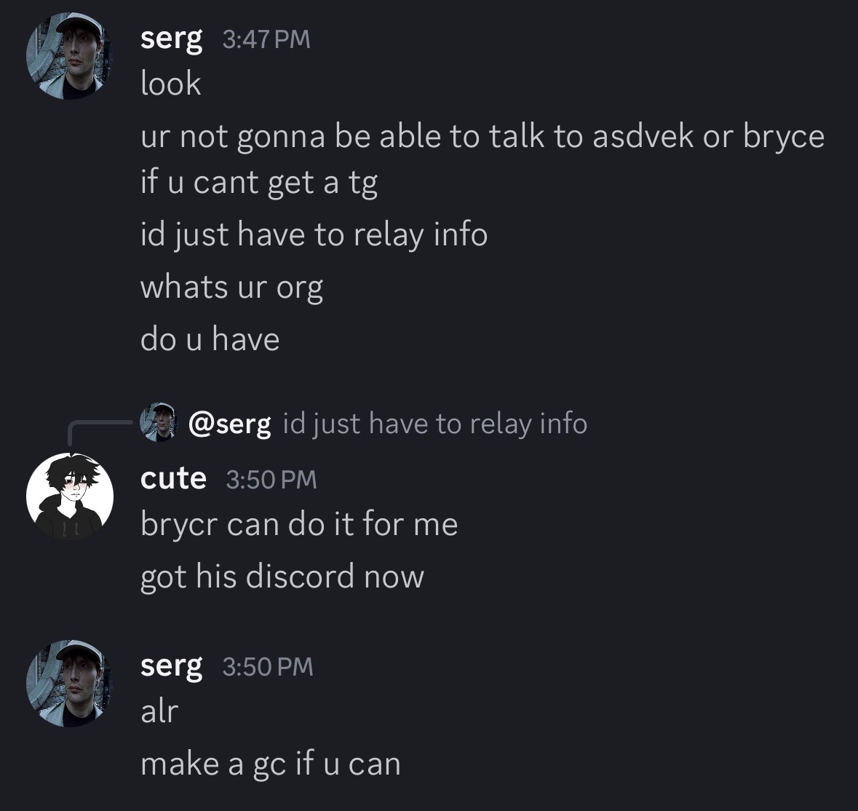Click the 'id just have to relay info' message
The height and width of the screenshot is (811, 858).
pos(314,234)
